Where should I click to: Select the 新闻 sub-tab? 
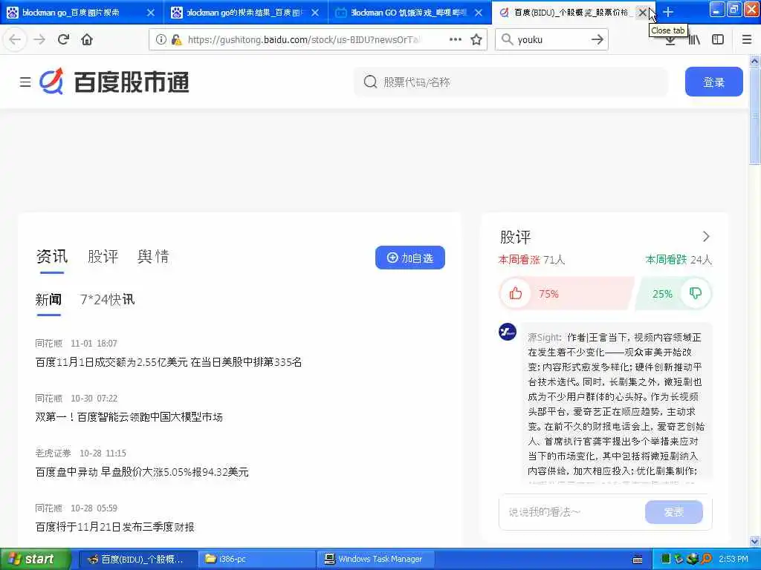pos(48,300)
